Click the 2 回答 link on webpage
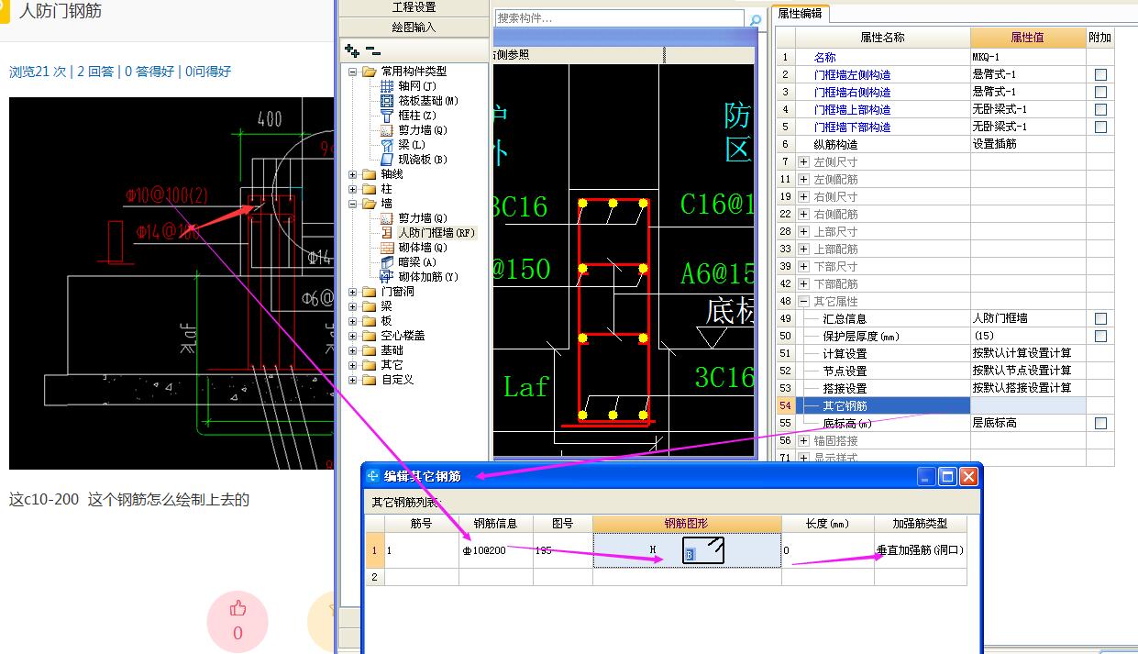 (95, 72)
